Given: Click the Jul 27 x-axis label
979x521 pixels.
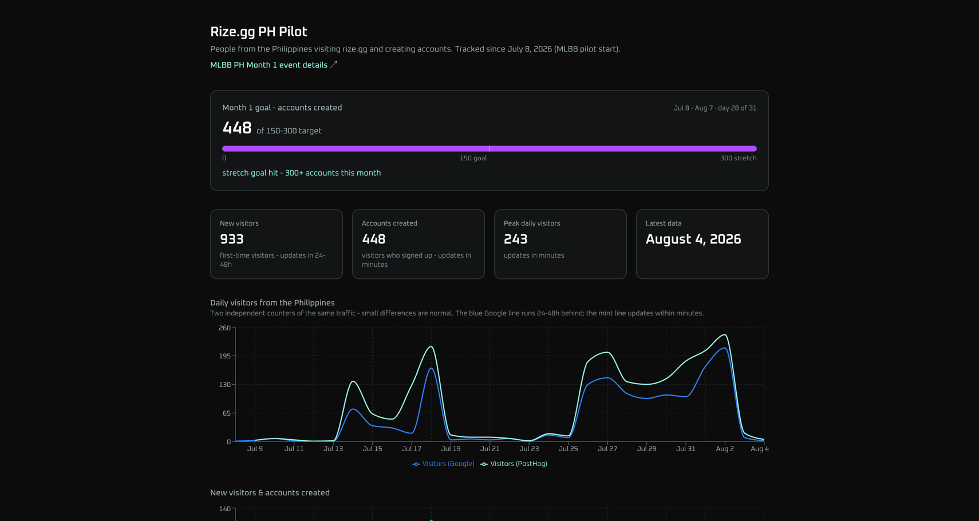Looking at the screenshot, I should pos(607,449).
